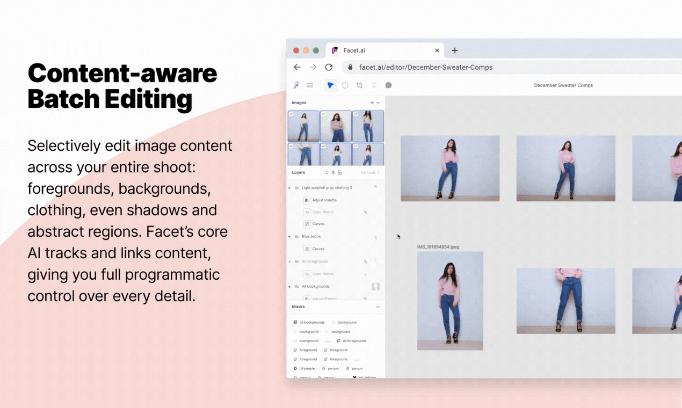Go back with the browser back arrow
The image size is (682, 408).
point(297,67)
